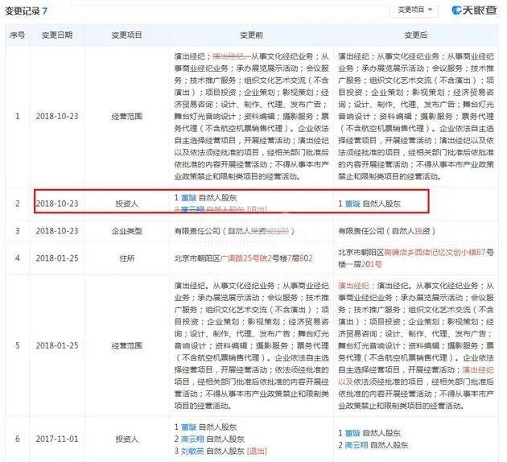The height and width of the screenshot is (462, 507).
Task: Open 董璇 link in row 6 变更后 column
Action: pos(352,433)
